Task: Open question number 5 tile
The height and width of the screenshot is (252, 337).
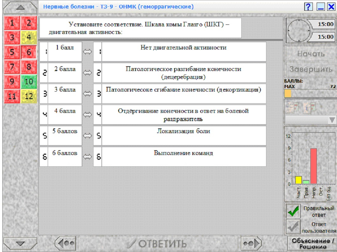Action: 12,52
